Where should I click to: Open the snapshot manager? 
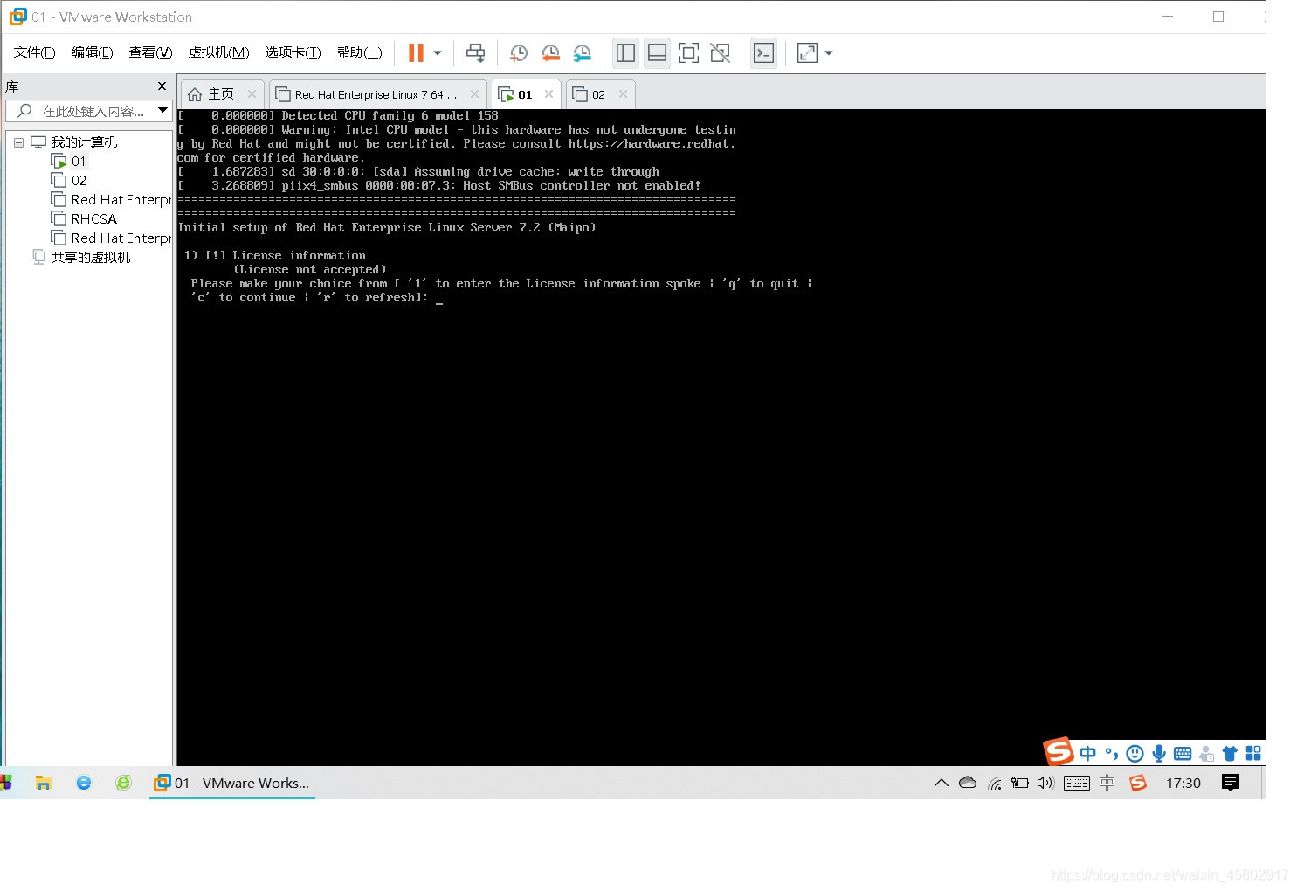tap(583, 53)
